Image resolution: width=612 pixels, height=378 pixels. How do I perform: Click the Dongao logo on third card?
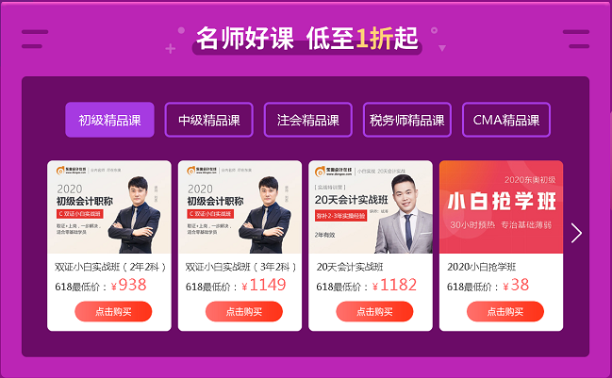tap(333, 171)
